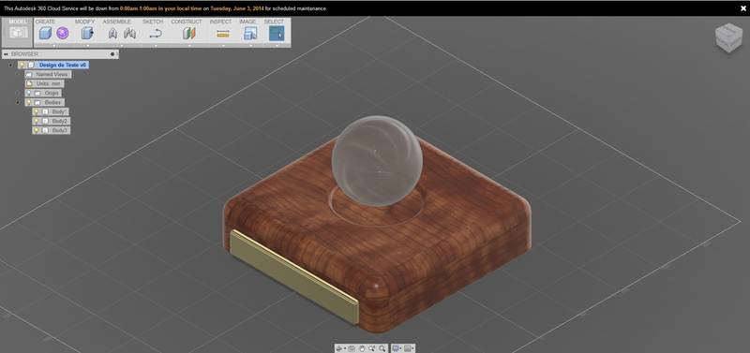Click the Inspect measure icon
Screen dimensions: 750x353
(223, 34)
